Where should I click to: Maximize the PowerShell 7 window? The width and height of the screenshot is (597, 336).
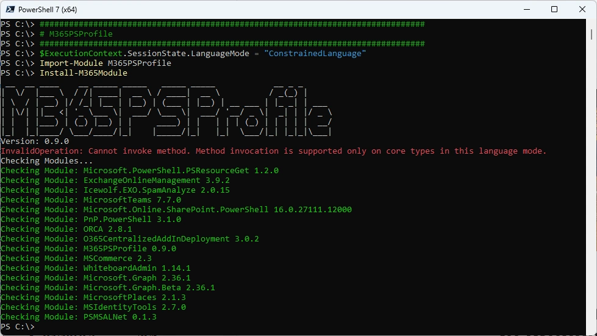pos(554,9)
